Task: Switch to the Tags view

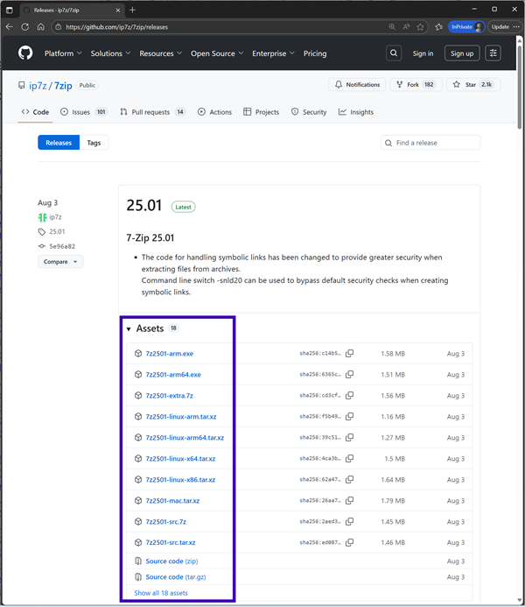Action: (x=94, y=143)
